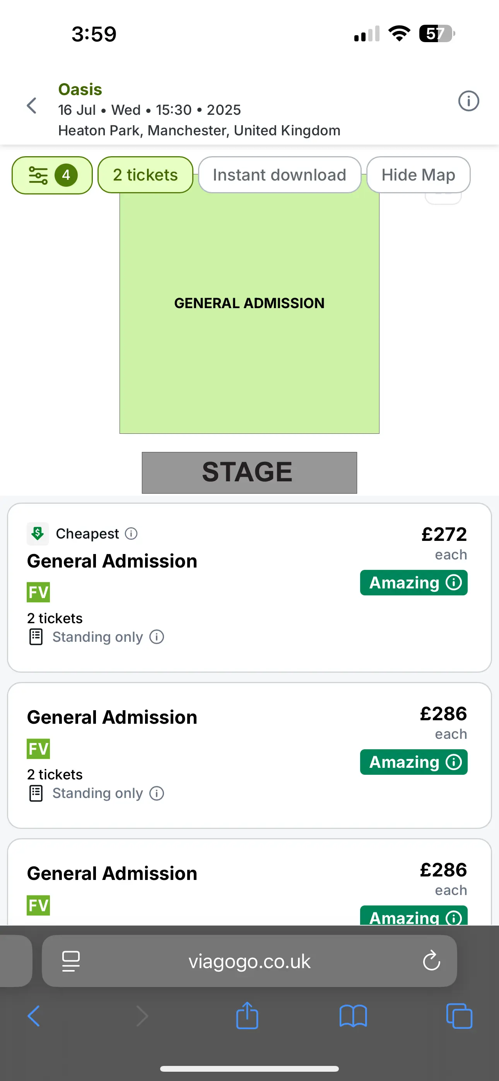
Task: Show Safari open tabs
Action: (x=459, y=1016)
